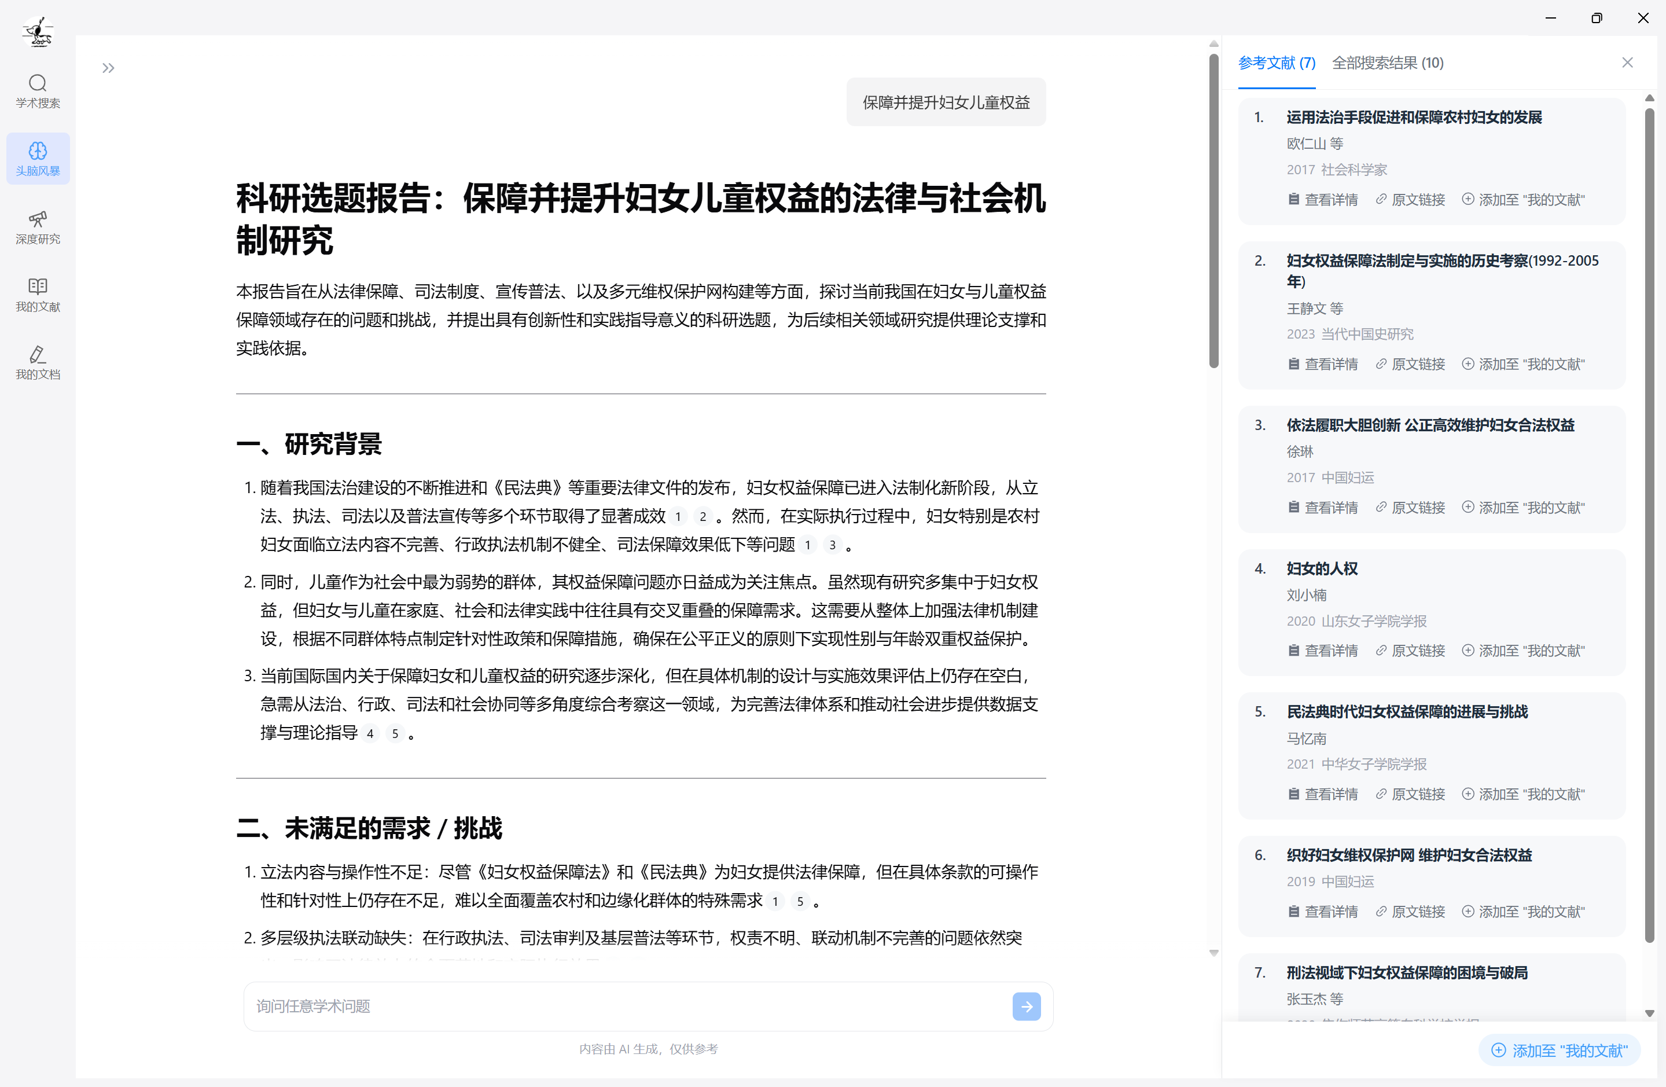1666x1087 pixels.
Task: Open 原文链接 for reference 3
Action: coord(1410,507)
